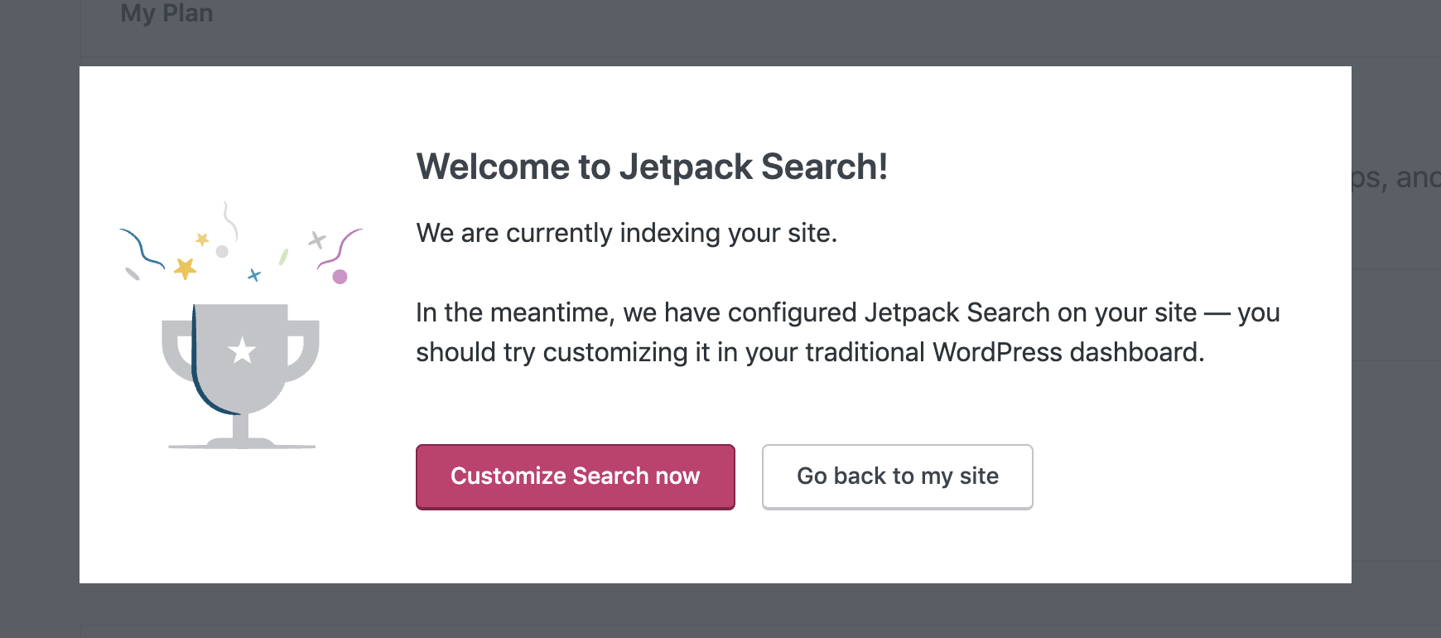This screenshot has height=638, width=1441.
Task: Click the green confetti sliver
Action: tap(283, 257)
